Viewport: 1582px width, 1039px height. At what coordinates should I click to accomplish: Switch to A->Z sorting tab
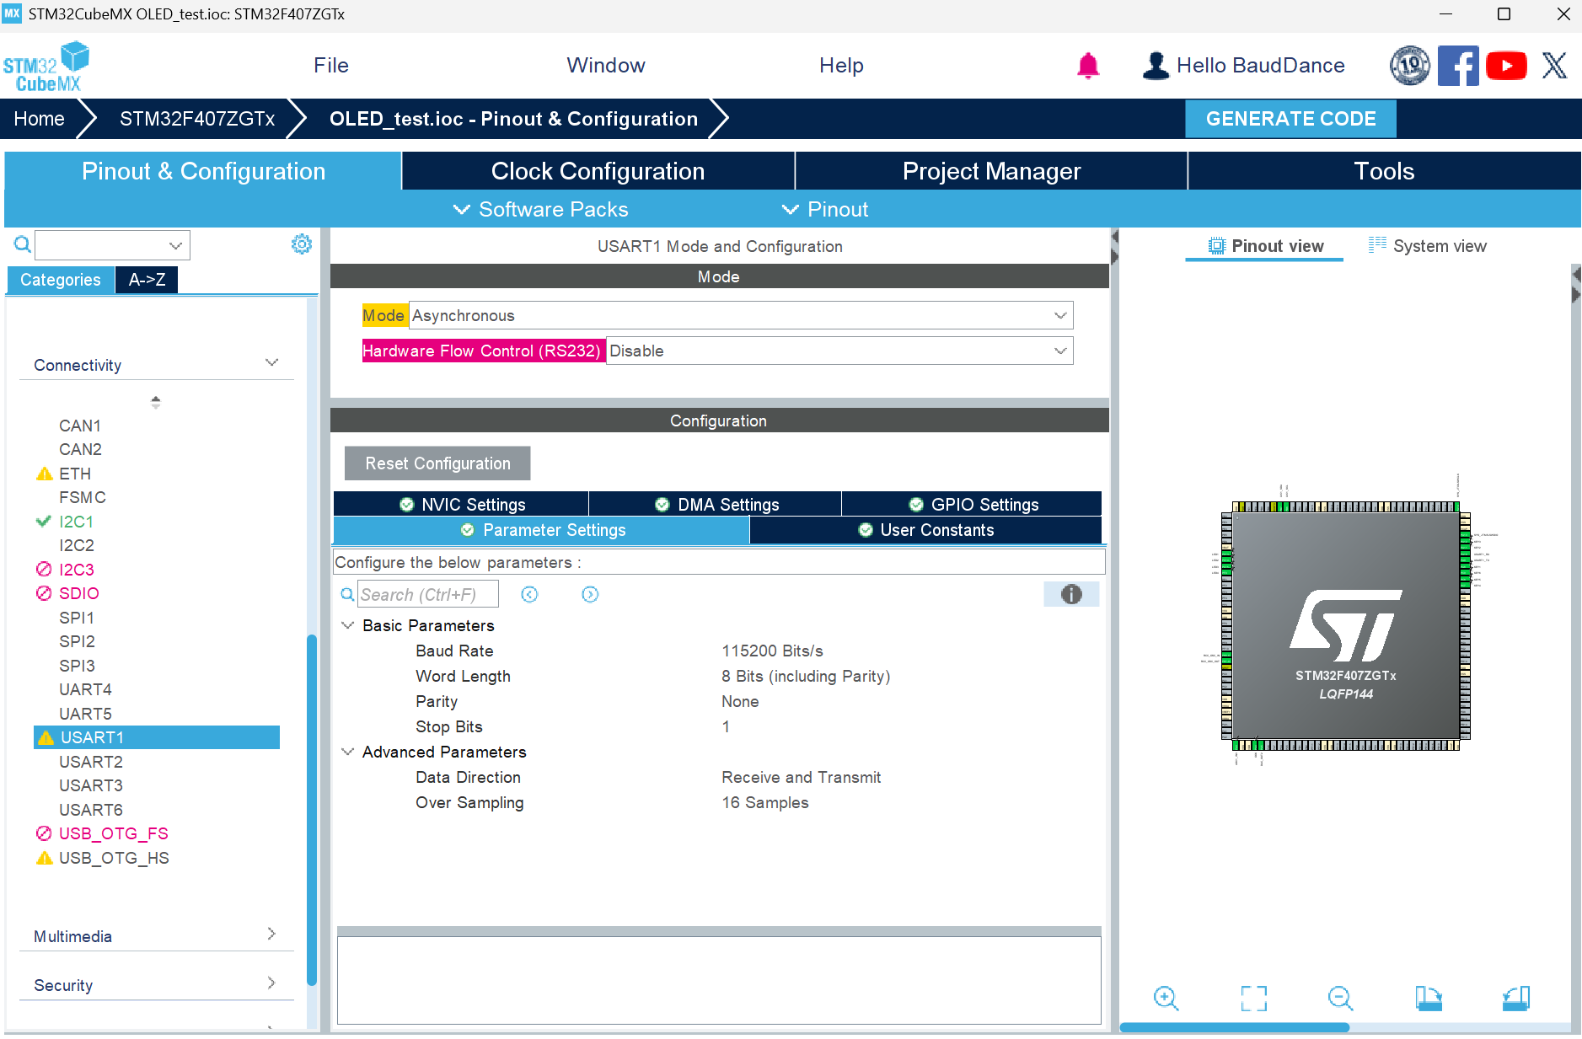click(x=147, y=280)
